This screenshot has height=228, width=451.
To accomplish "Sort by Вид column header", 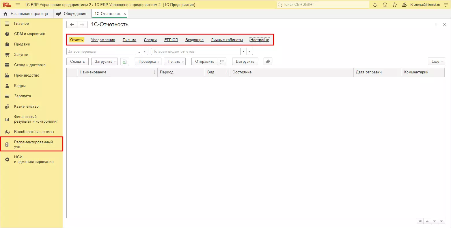I will (x=217, y=72).
